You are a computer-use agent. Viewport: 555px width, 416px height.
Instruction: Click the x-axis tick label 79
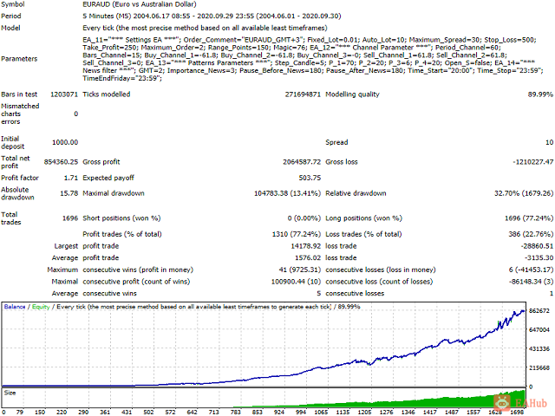[19, 413]
